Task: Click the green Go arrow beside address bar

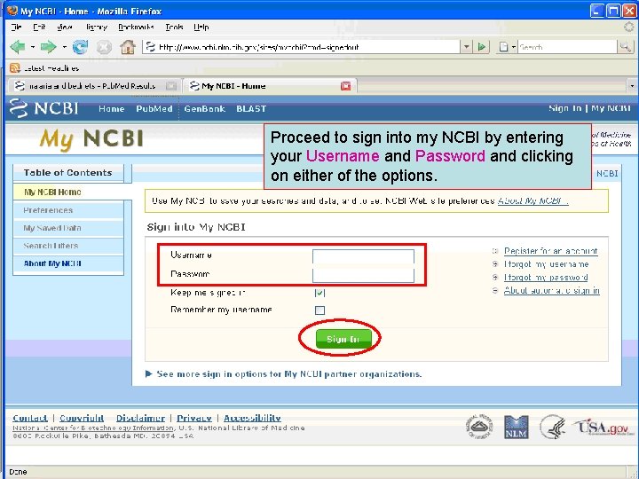Action: pyautogui.click(x=481, y=47)
